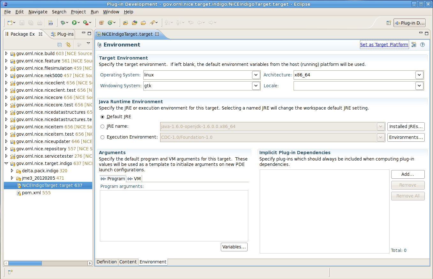This screenshot has height=279, width=433.
Task: Click the Installed JREs... button
Action: [x=406, y=126]
